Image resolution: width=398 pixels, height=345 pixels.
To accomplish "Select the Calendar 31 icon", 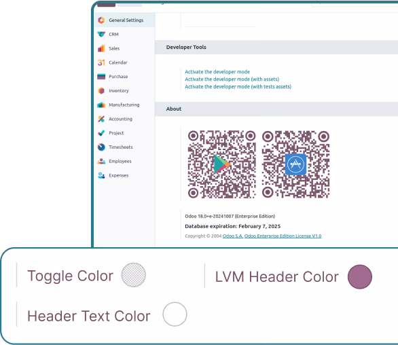I will (101, 62).
